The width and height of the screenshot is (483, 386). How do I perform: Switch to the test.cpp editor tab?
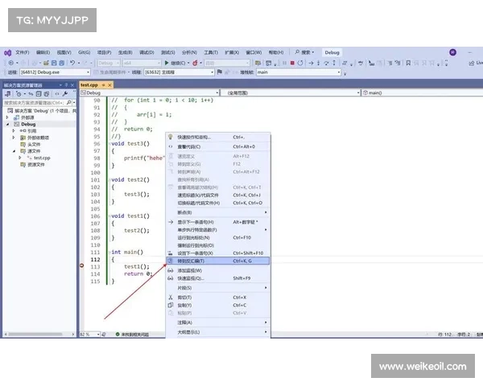89,84
